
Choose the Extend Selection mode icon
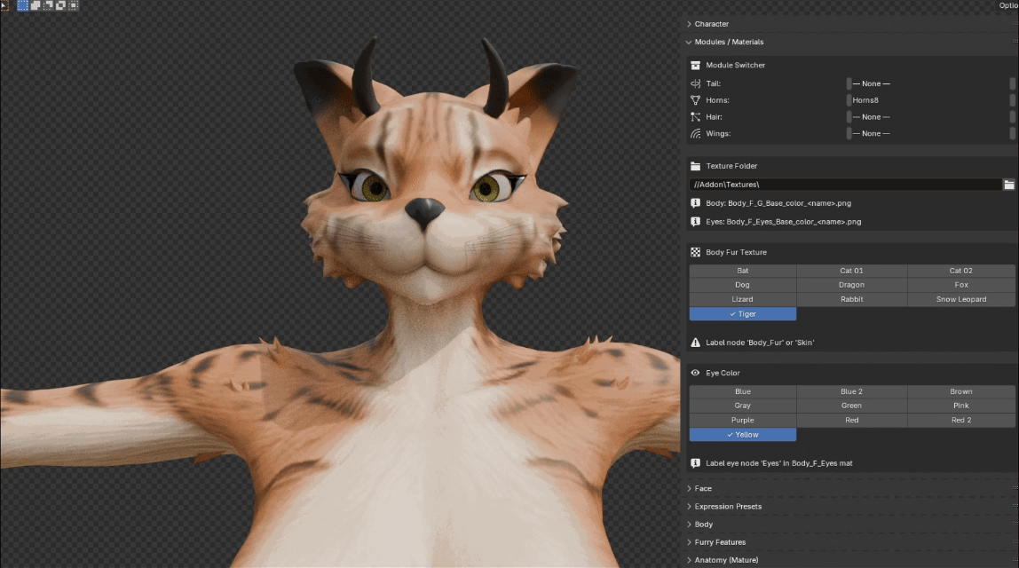click(36, 5)
